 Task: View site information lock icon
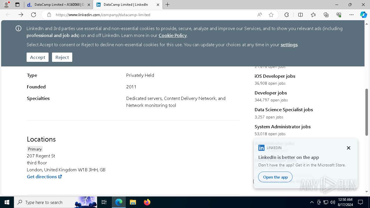pos(49,15)
